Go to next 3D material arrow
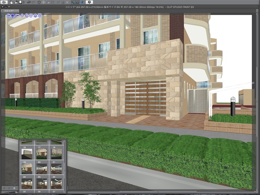This screenshot has height=195, width=260. tap(9, 188)
